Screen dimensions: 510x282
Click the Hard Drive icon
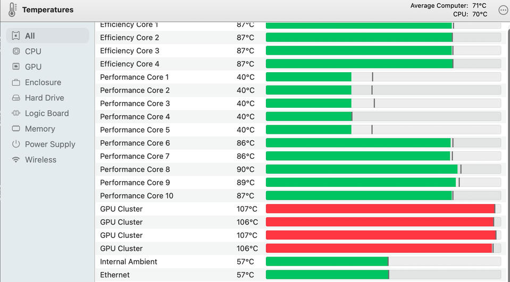point(16,98)
